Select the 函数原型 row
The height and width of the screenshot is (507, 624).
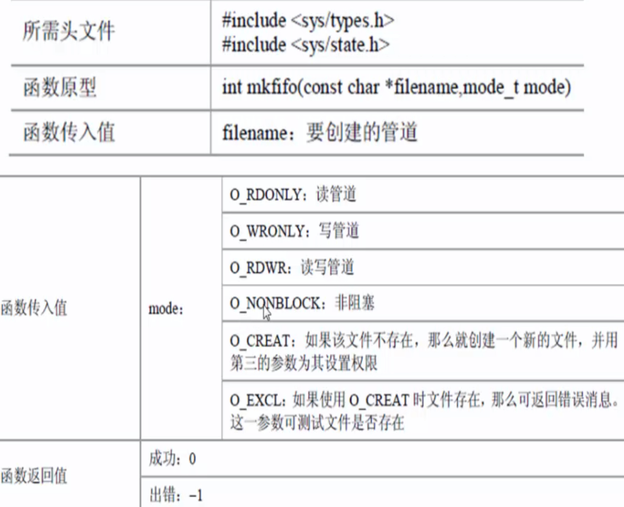pos(312,83)
